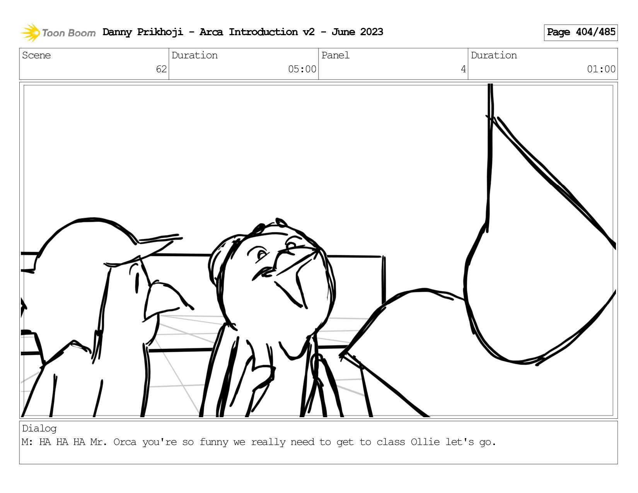638x493 pixels.
Task: Click panel duration value '01:00'
Action: 601,69
